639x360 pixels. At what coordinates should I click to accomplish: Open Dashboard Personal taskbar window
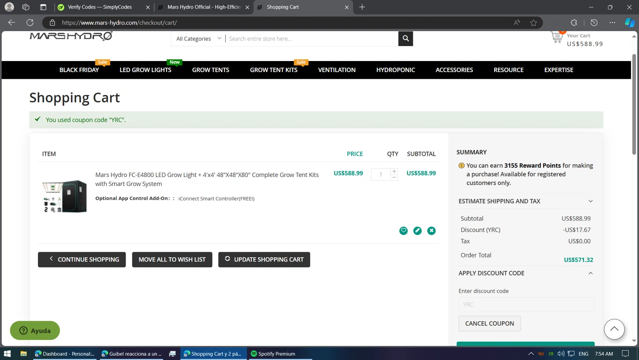pyautogui.click(x=65, y=354)
